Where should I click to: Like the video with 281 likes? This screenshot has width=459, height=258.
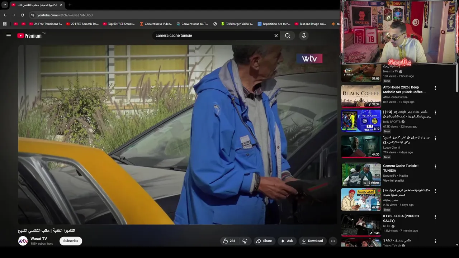click(229, 241)
